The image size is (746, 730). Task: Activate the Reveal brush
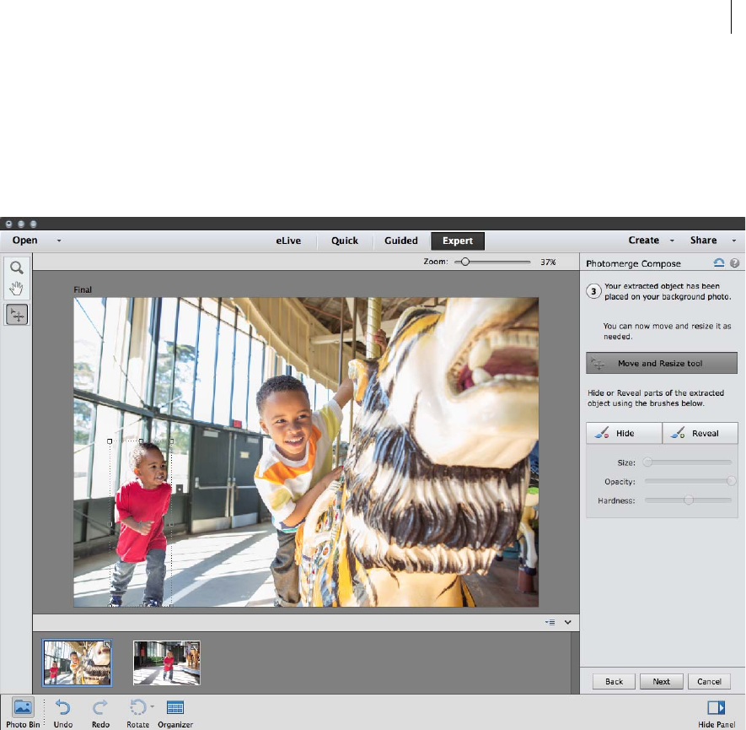700,433
